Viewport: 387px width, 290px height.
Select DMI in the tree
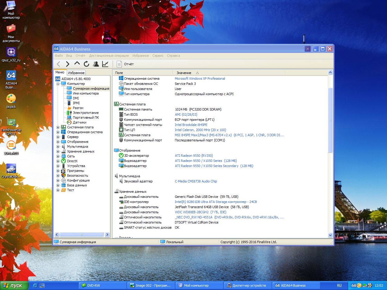[76, 98]
